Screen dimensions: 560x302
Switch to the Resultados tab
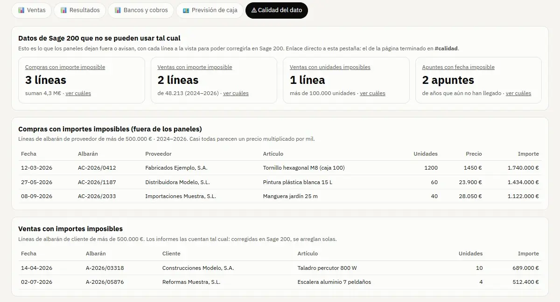click(80, 10)
